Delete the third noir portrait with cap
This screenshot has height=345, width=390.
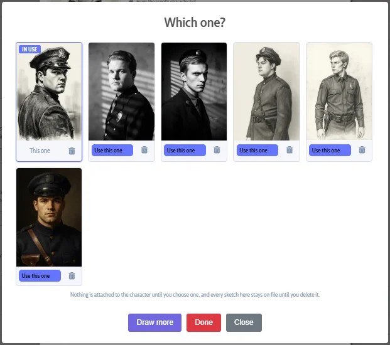pyautogui.click(x=217, y=150)
